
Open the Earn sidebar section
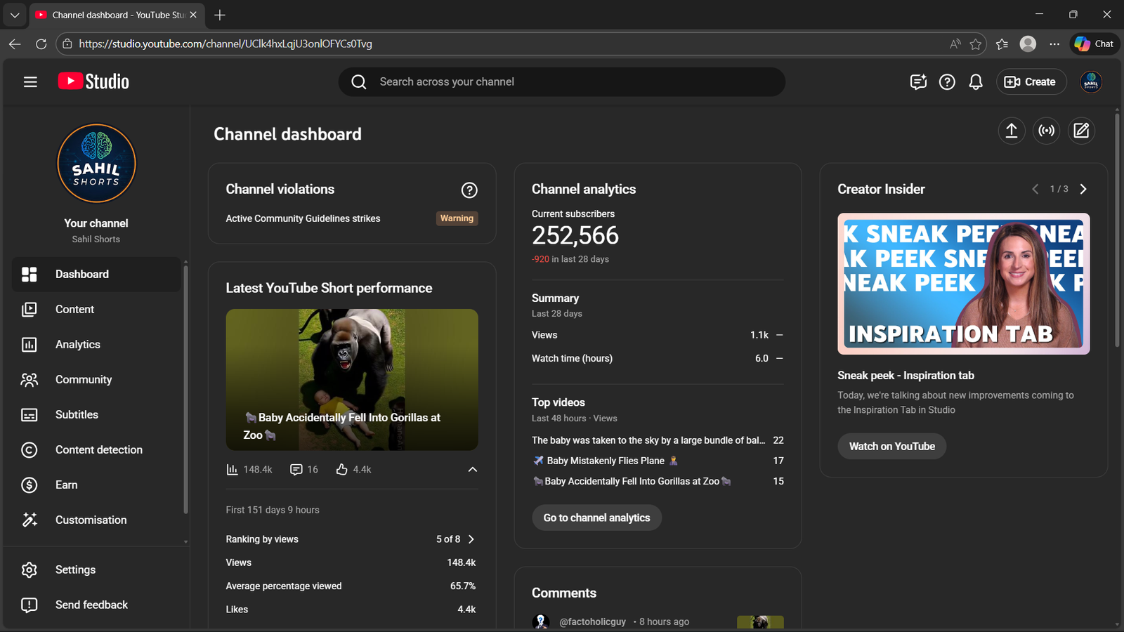(67, 485)
